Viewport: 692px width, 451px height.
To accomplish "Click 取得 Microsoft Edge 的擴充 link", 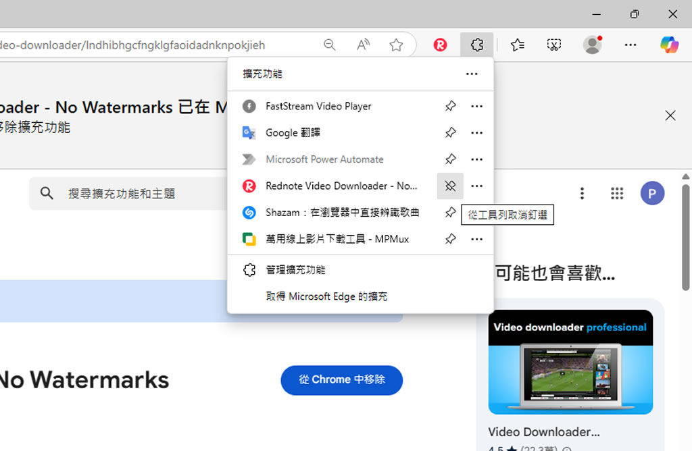I will [x=326, y=296].
